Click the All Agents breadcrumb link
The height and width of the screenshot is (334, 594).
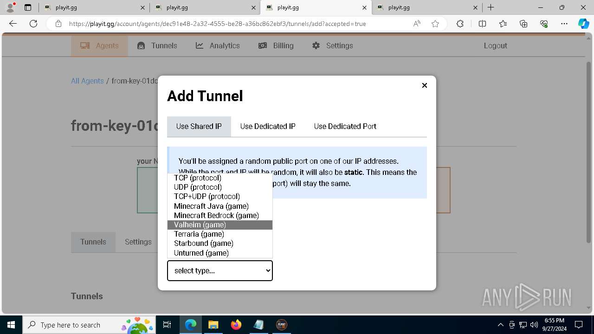click(87, 81)
